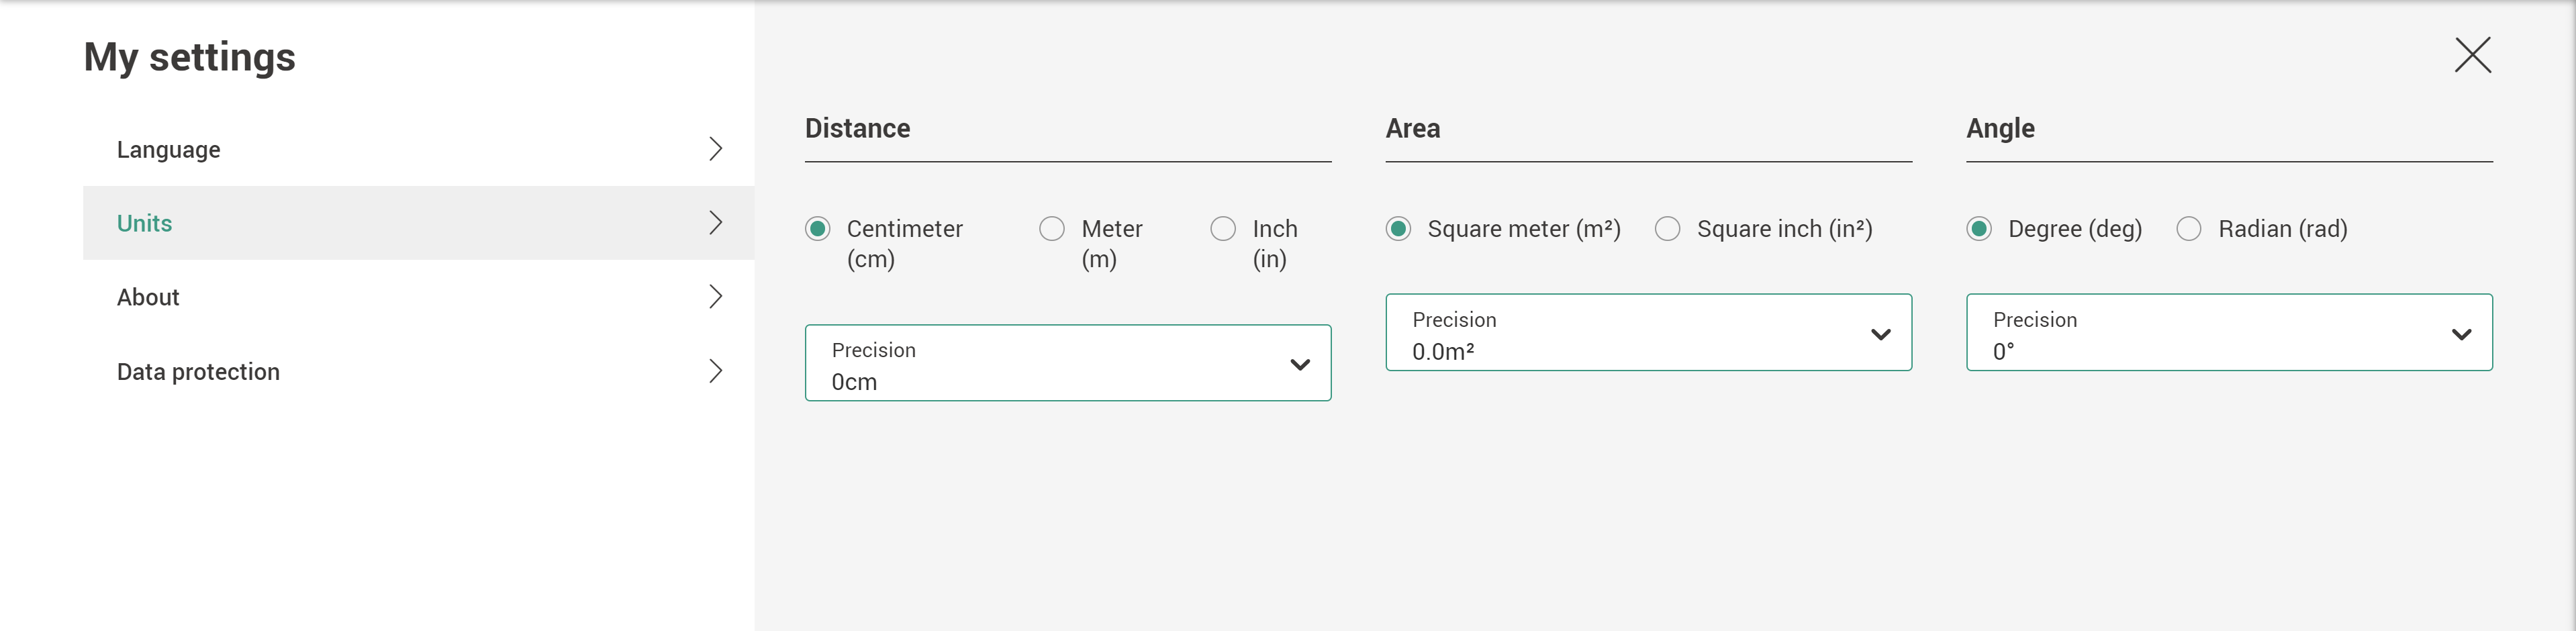Select Square inch (in²) area unit
This screenshot has width=2576, height=631.
pyautogui.click(x=1668, y=229)
